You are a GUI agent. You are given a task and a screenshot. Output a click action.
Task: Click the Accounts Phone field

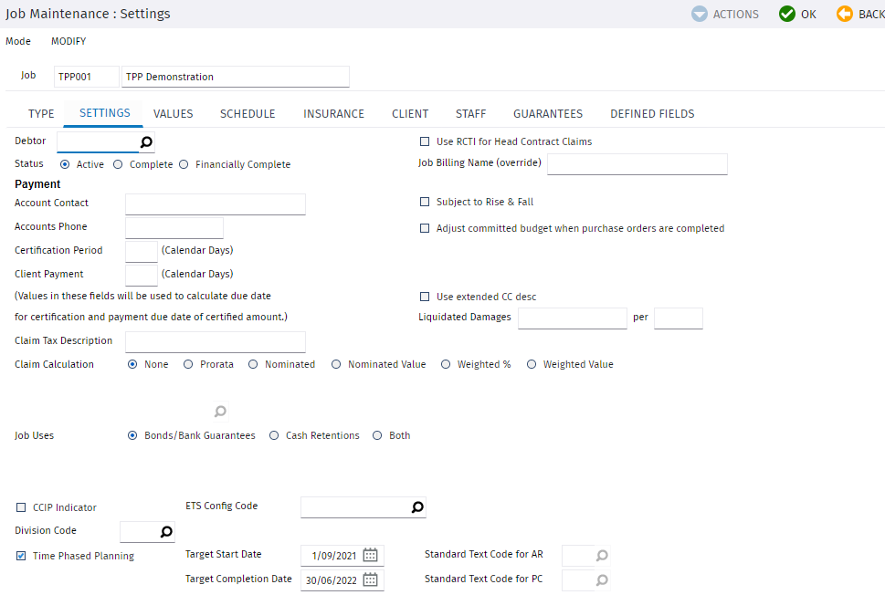pos(174,228)
